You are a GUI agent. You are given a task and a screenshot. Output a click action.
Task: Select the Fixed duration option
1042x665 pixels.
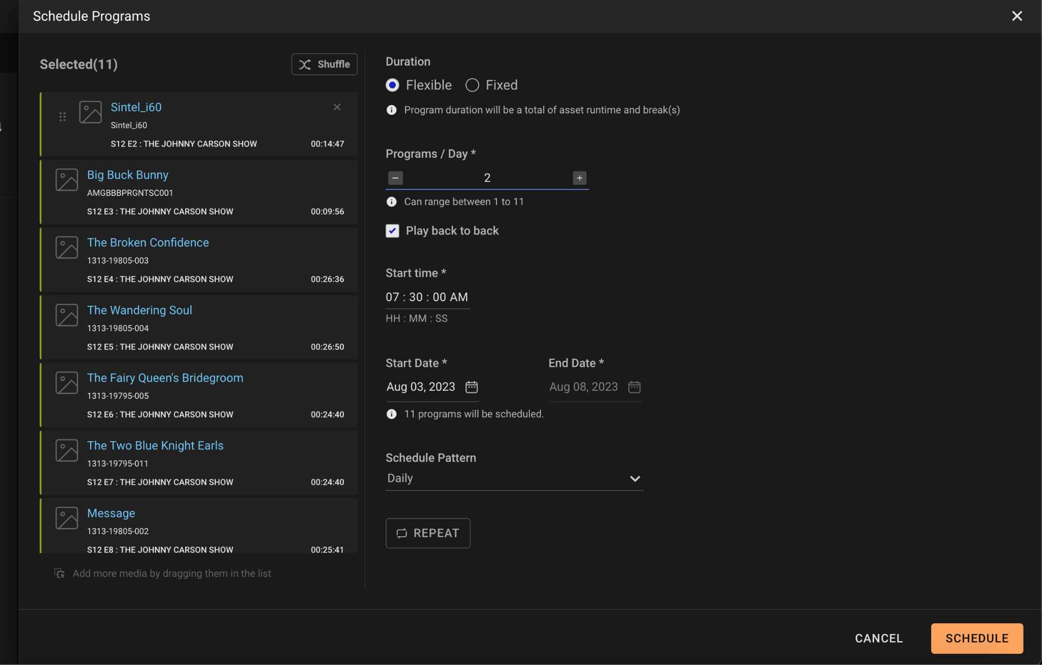472,85
